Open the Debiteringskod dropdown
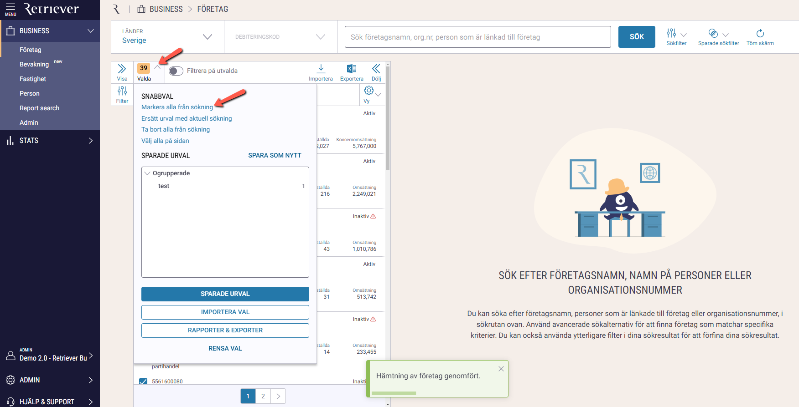The width and height of the screenshot is (799, 407). point(280,37)
